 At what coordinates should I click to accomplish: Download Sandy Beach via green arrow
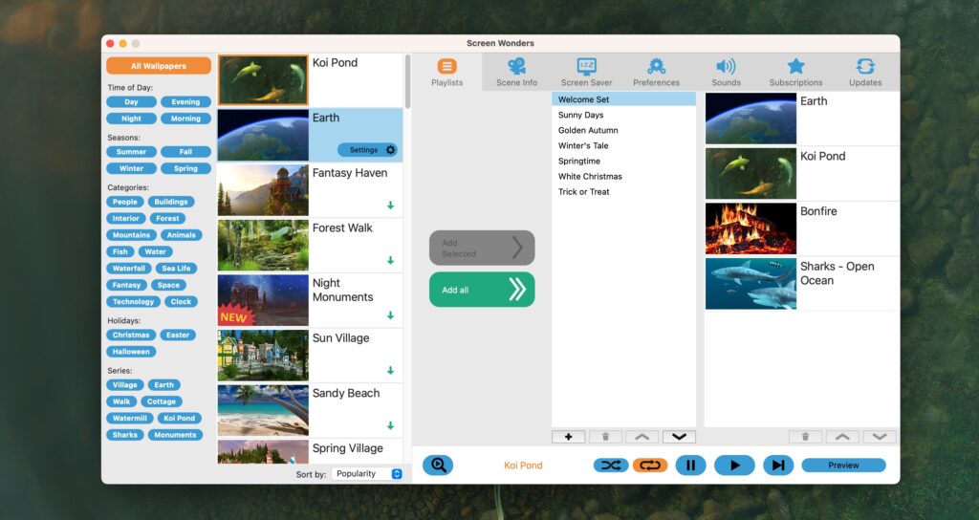(x=390, y=425)
